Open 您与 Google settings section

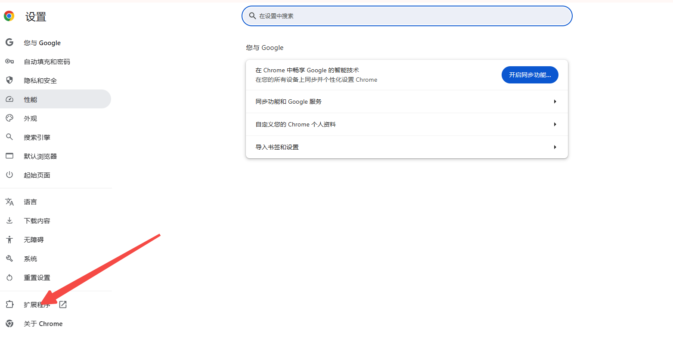(56, 43)
